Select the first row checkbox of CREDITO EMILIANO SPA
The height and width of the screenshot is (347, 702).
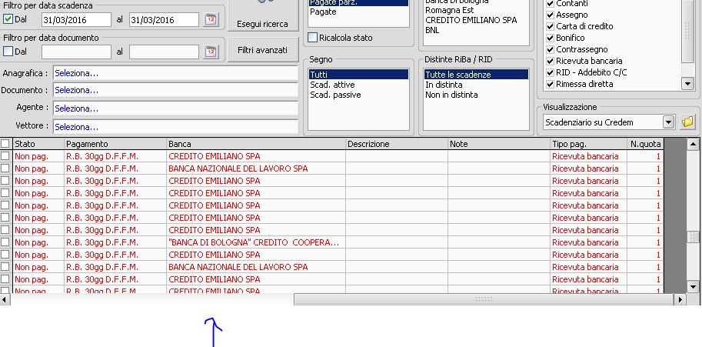point(5,156)
